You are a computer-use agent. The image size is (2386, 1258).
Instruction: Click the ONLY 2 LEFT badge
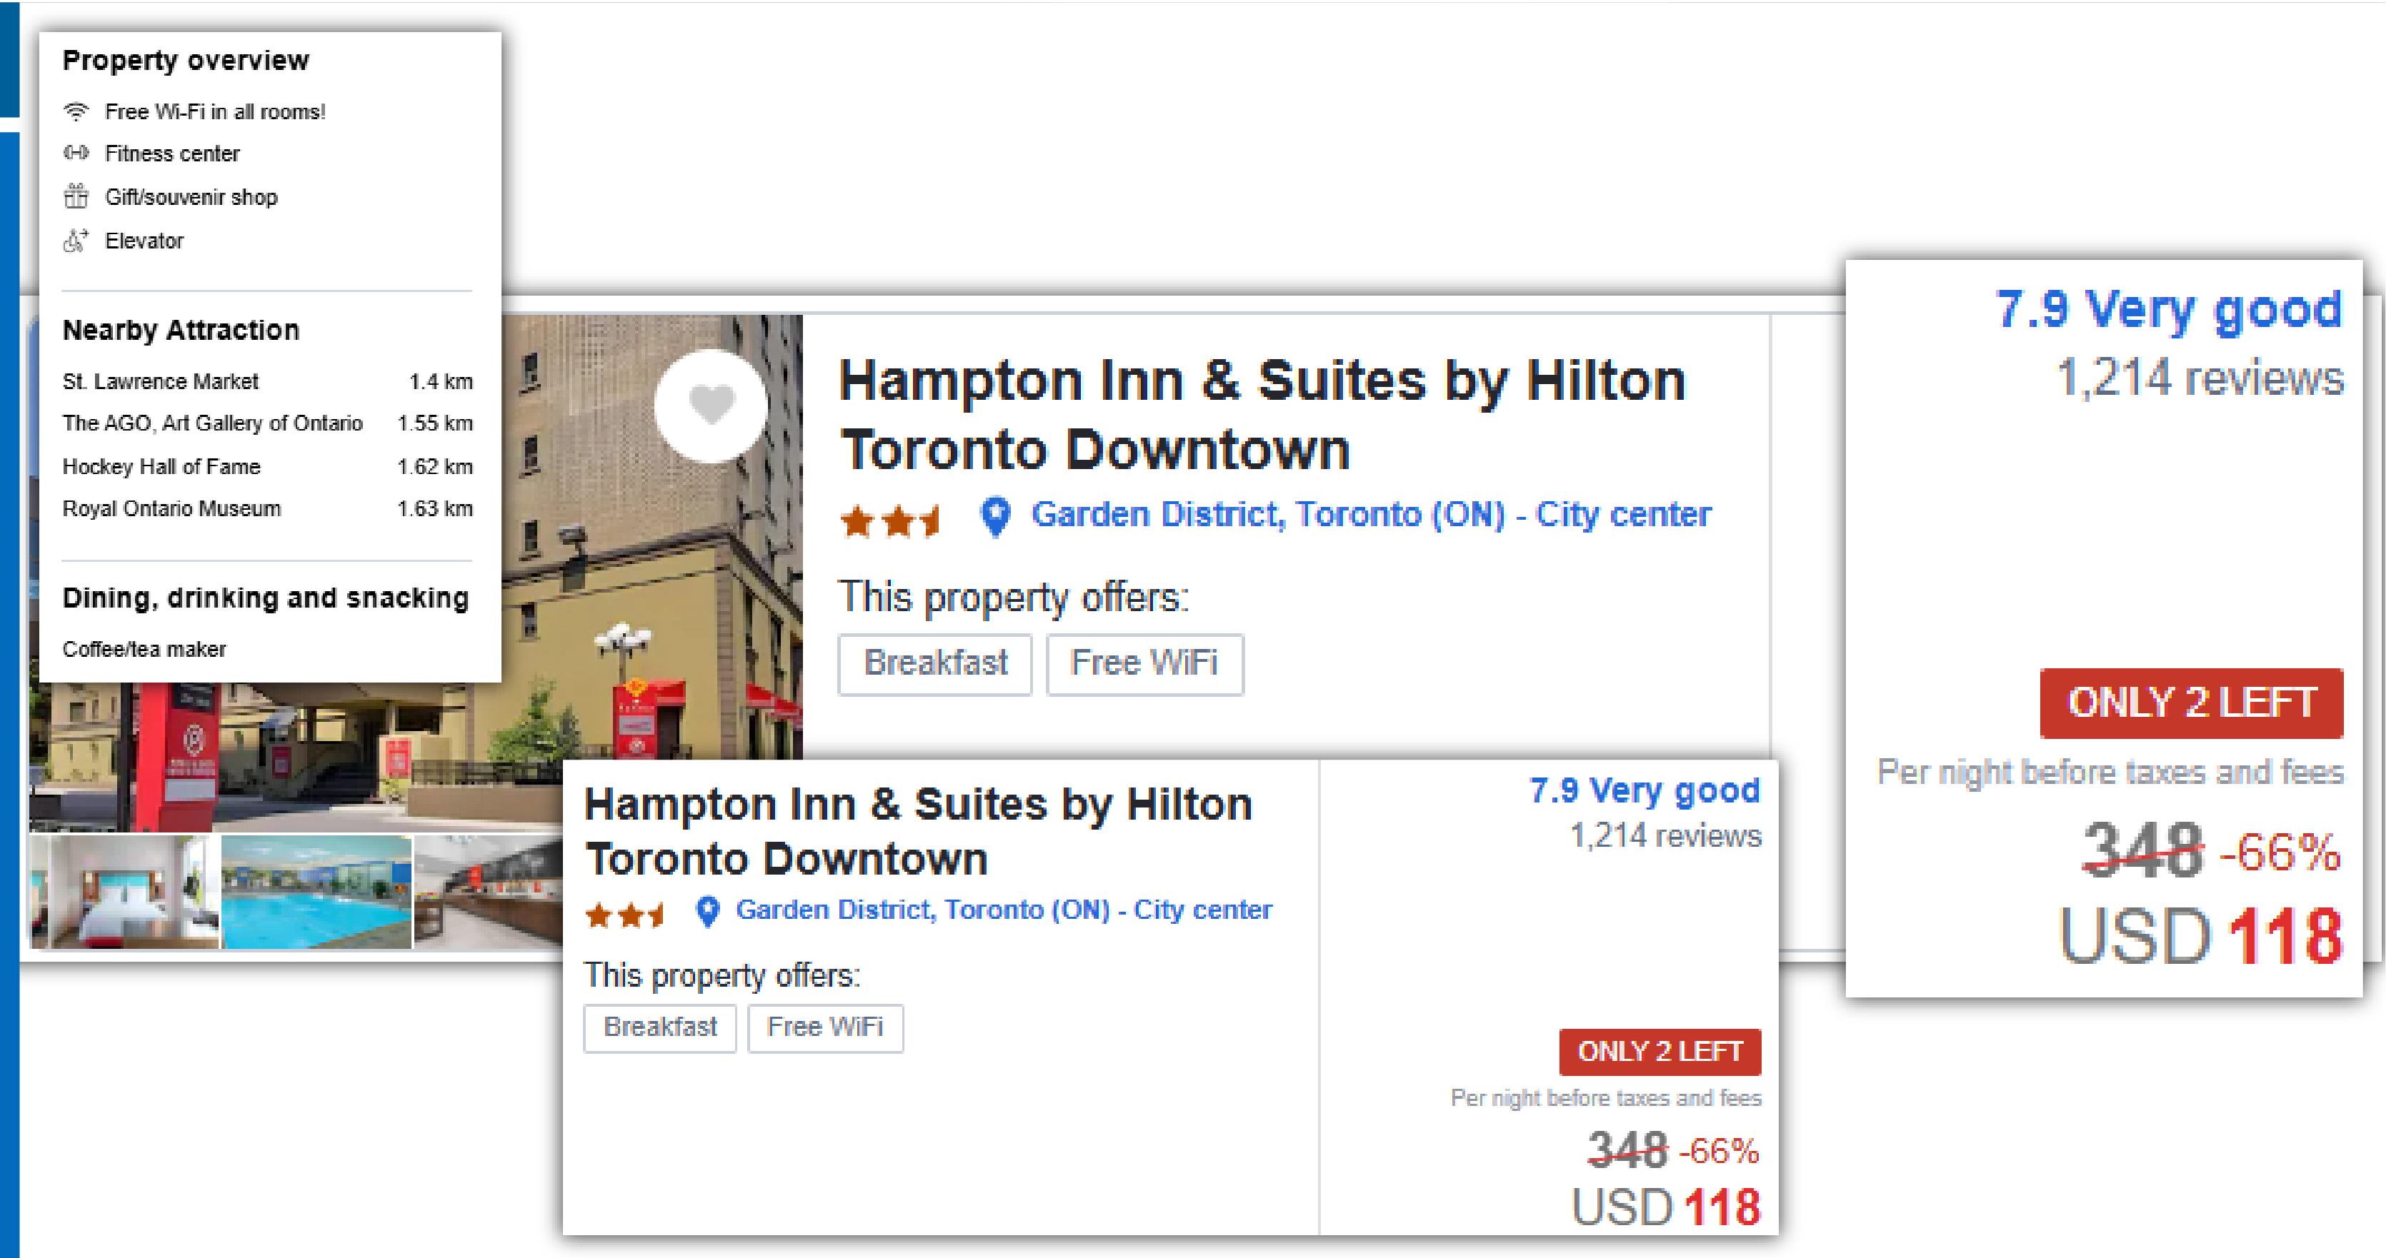coord(2192,703)
